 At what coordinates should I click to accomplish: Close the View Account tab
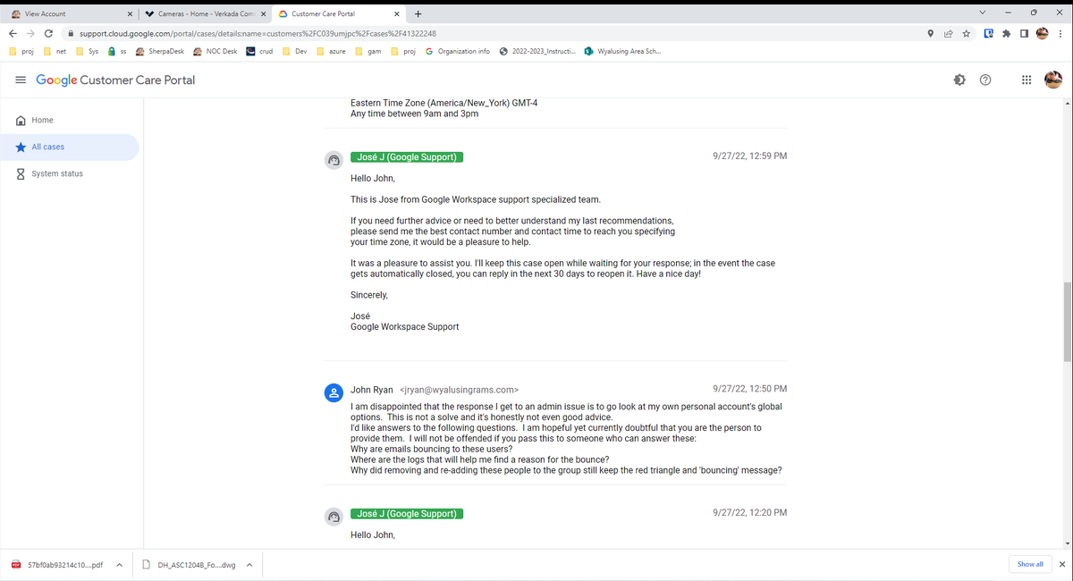pyautogui.click(x=129, y=14)
